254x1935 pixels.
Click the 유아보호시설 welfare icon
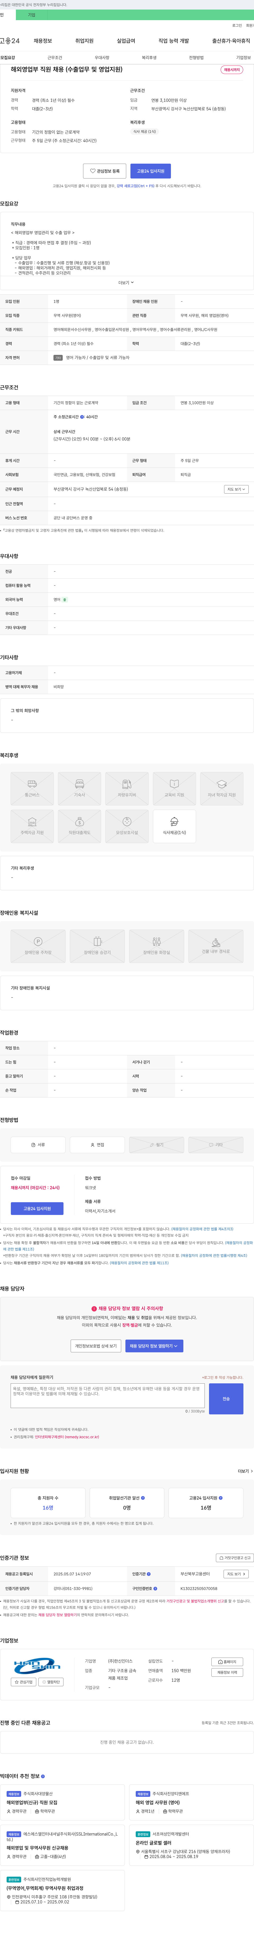pos(127,826)
